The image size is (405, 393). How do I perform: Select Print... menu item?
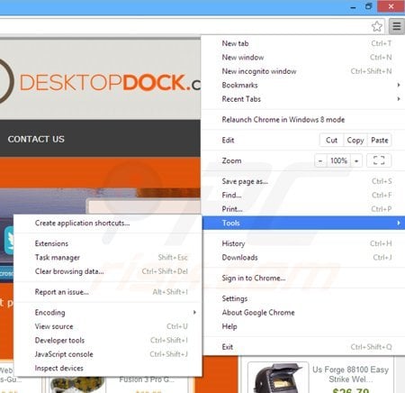[303, 209]
